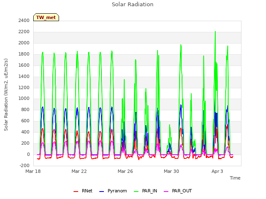Image resolution: width=266 pixels, height=199 pixels.
Task: Click the green PAR_IN legend swatch
Action: [136, 192]
